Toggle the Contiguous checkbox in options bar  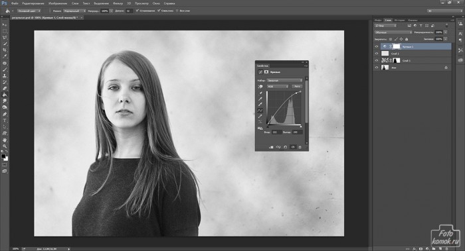[159, 11]
